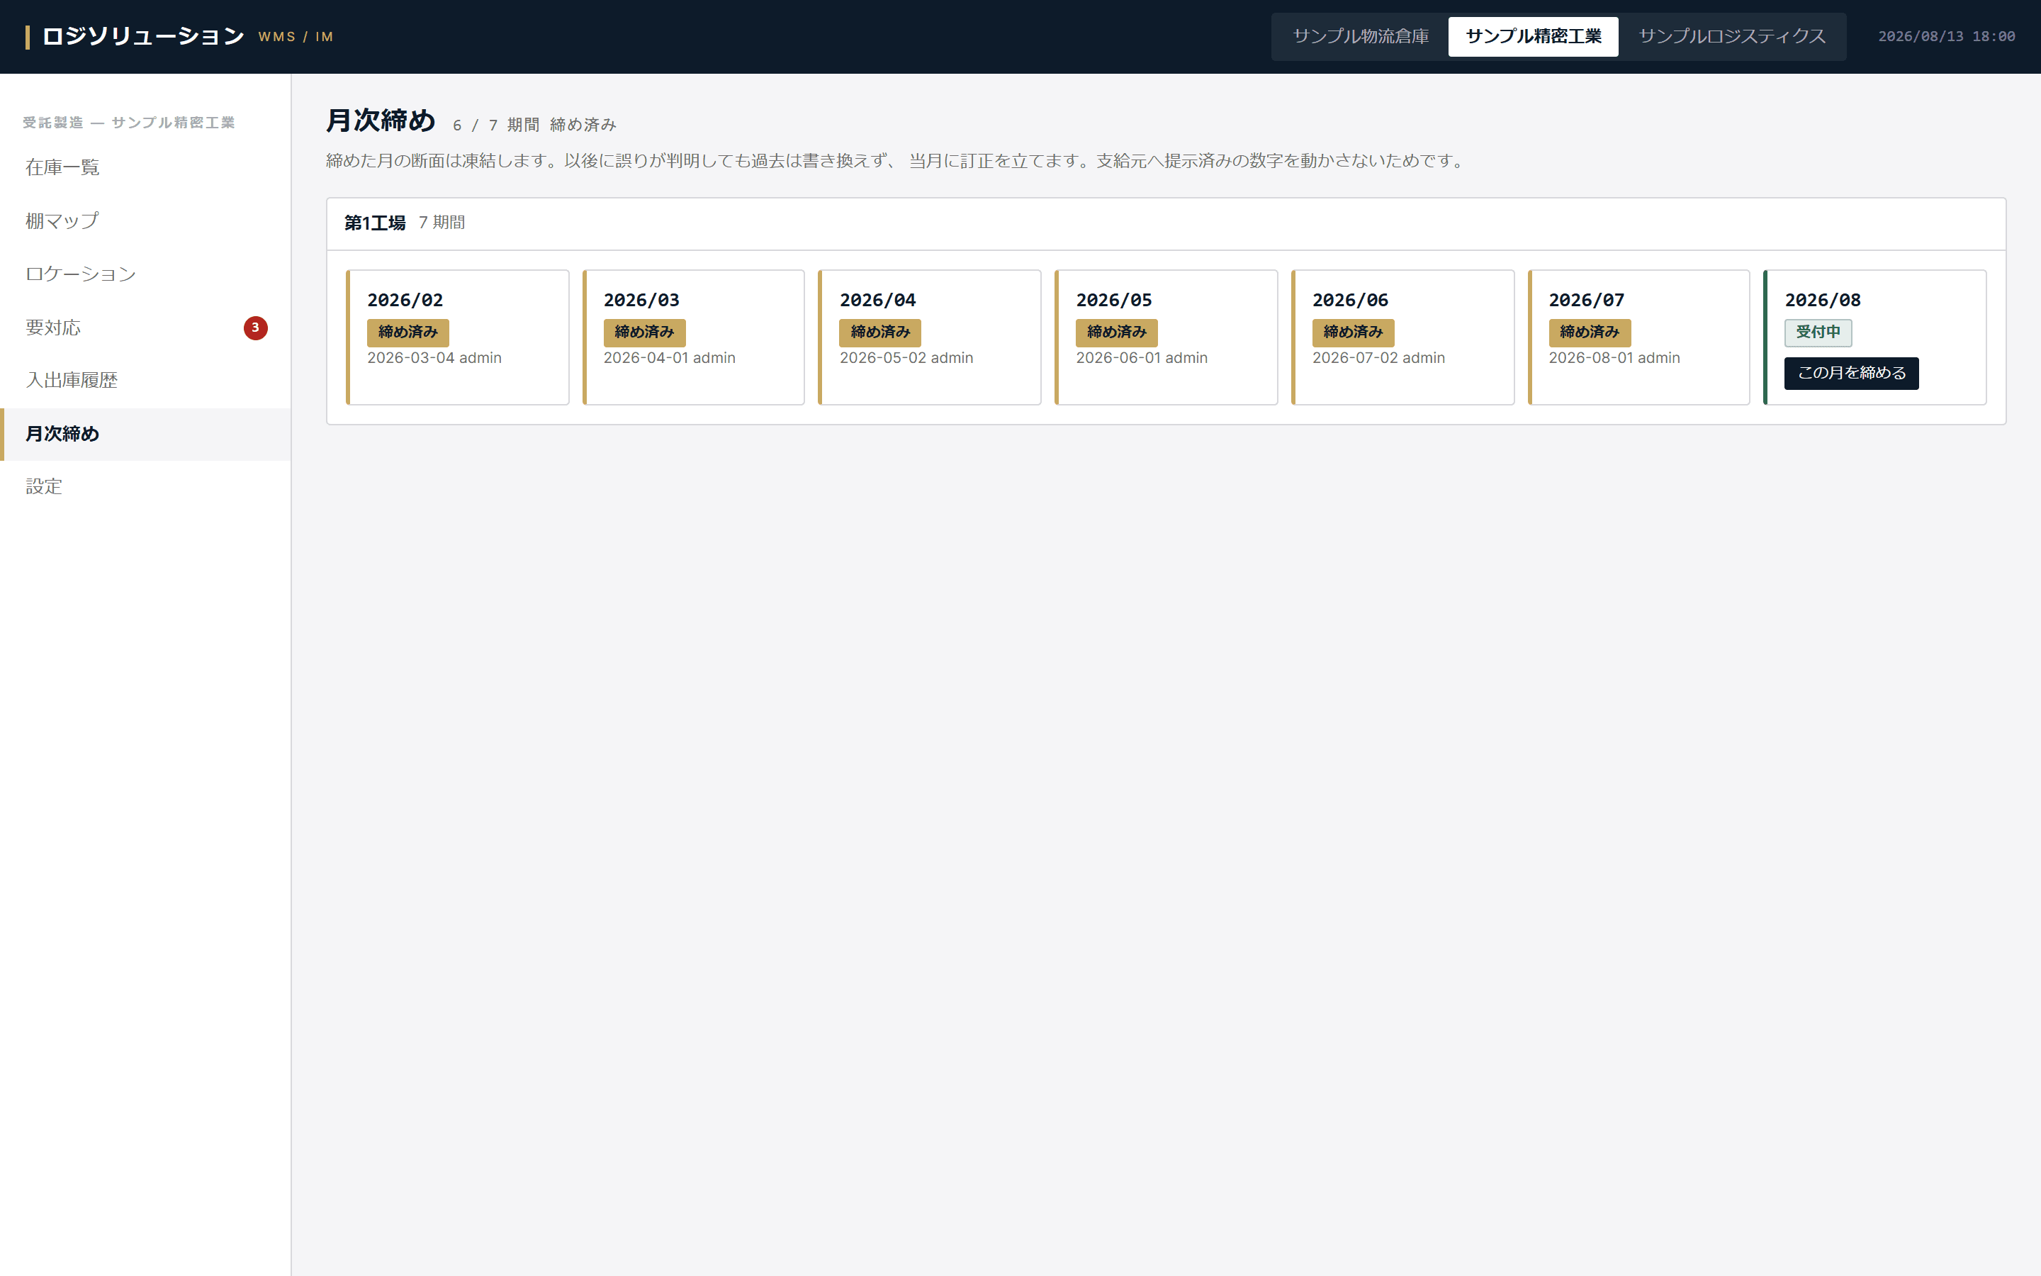Open 棚マップ in the sidebar
Viewport: 2041px width, 1276px height.
tap(145, 221)
